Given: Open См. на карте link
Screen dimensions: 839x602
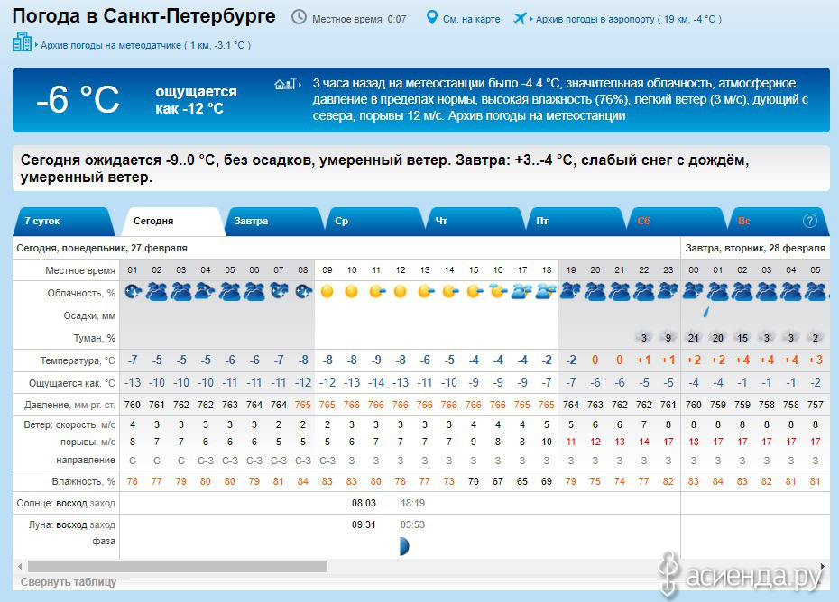Looking at the screenshot, I should click(472, 19).
